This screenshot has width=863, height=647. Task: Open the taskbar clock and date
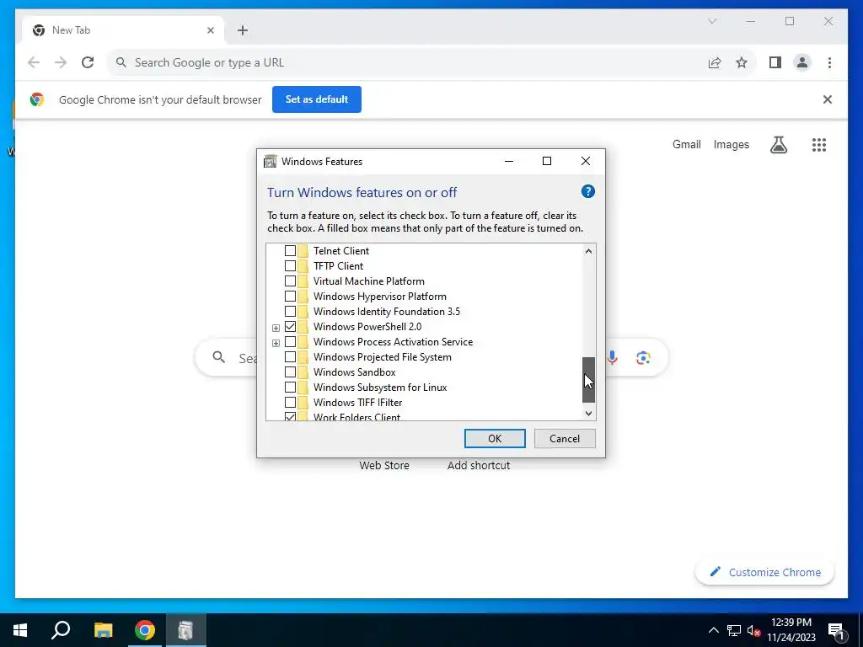[x=791, y=630]
